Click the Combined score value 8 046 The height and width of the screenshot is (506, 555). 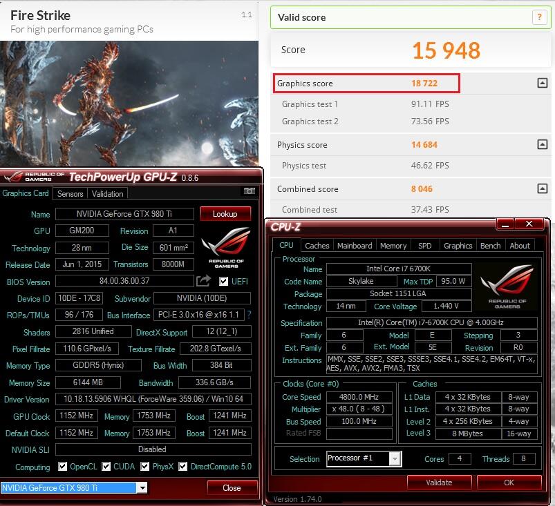click(422, 189)
